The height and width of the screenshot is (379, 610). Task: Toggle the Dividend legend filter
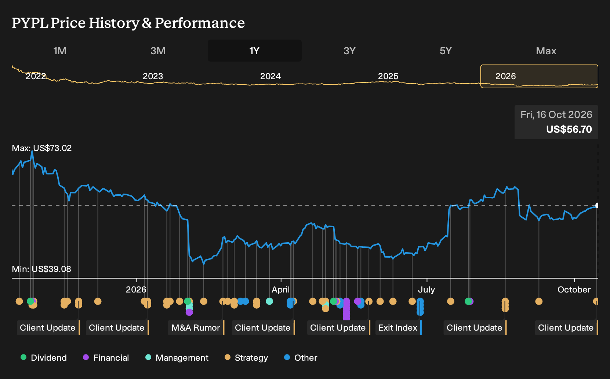pyautogui.click(x=44, y=358)
